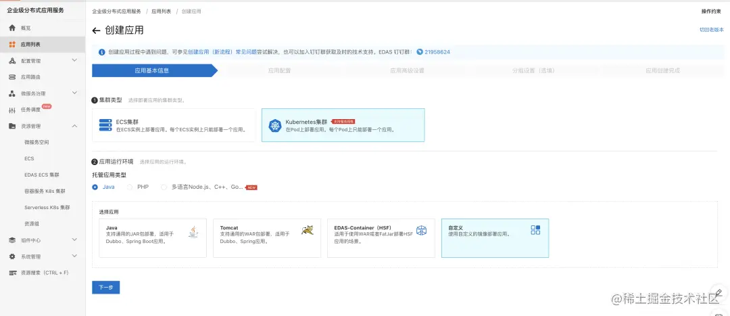Click the Tomcat cat icon

tap(308, 229)
